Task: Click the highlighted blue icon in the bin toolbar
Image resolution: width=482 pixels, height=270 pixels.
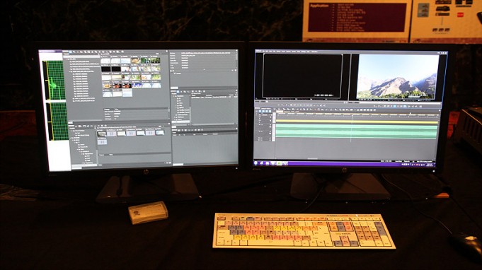Action: (x=70, y=52)
